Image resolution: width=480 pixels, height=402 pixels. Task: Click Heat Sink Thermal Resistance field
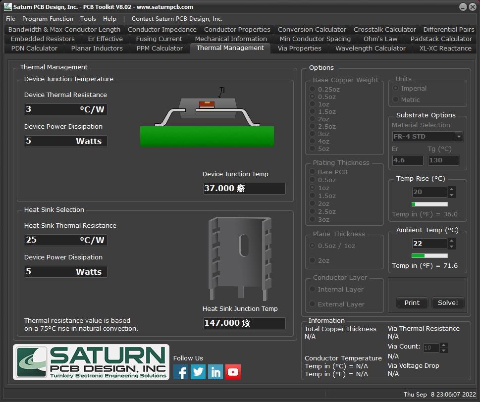tap(66, 240)
